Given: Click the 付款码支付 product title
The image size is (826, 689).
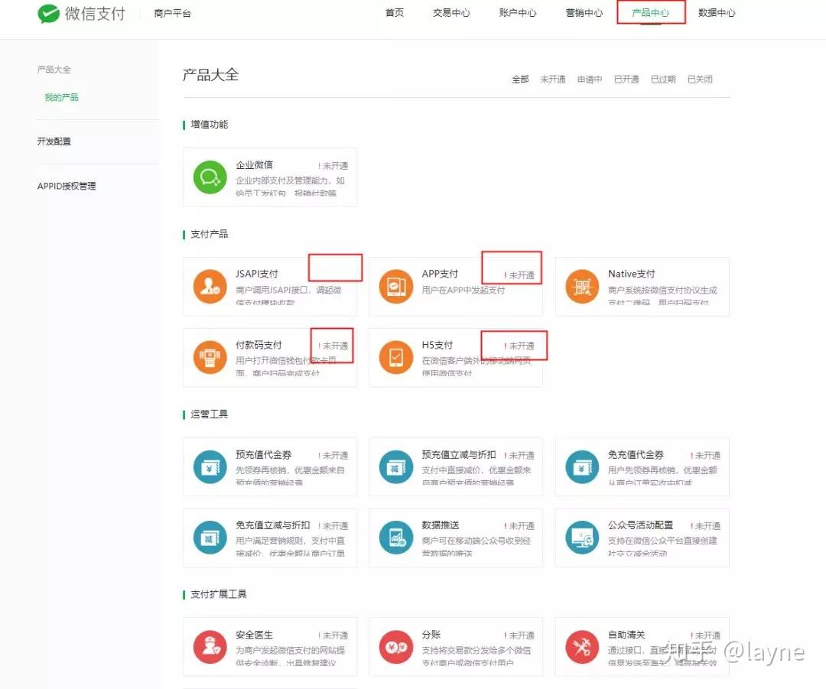Looking at the screenshot, I should 259,345.
